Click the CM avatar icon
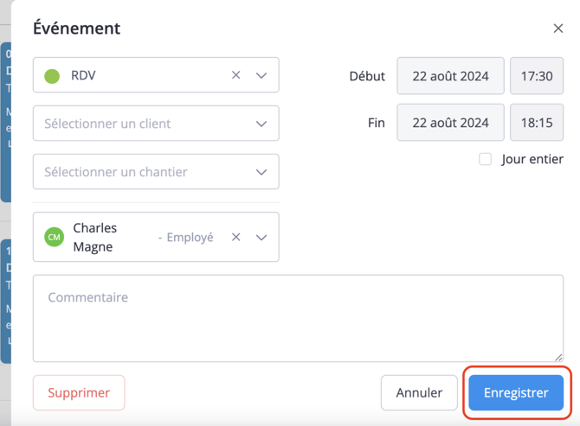This screenshot has width=580, height=426. click(54, 237)
